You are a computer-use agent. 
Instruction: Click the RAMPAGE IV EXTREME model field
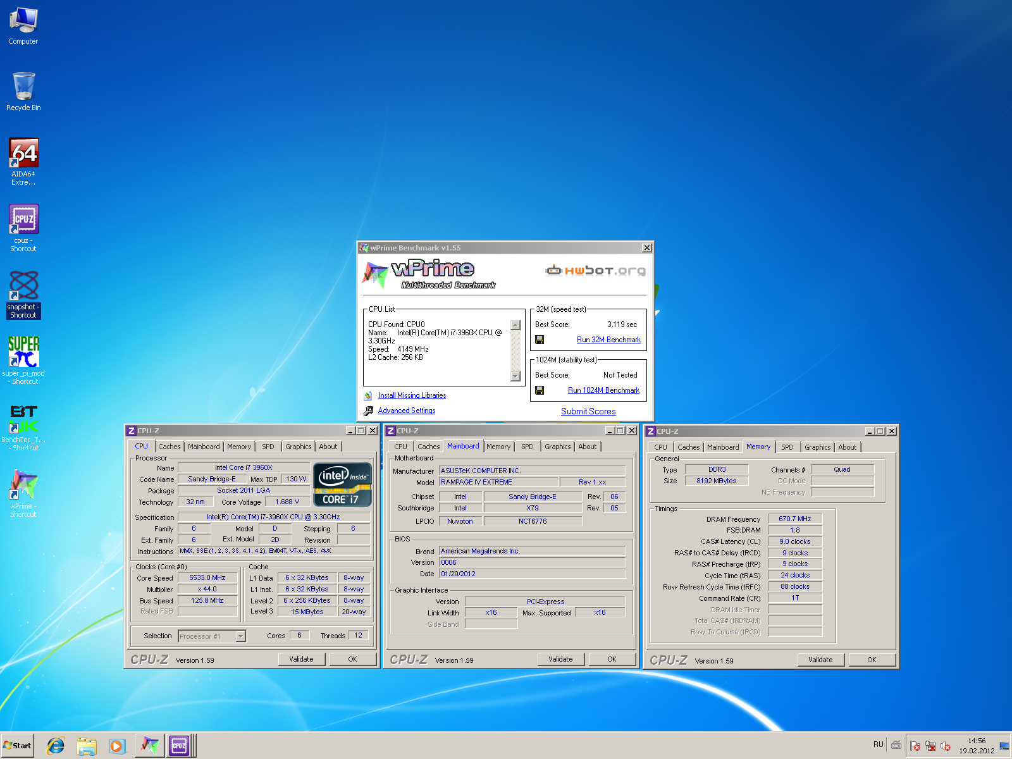(x=499, y=482)
